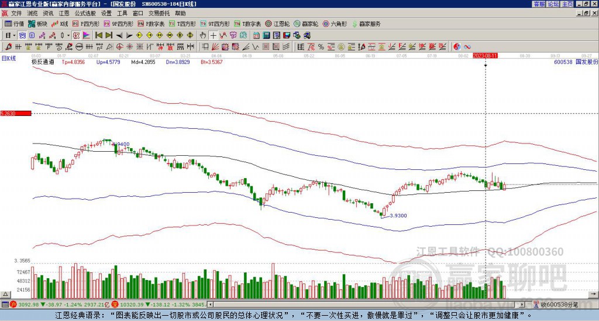Click the up triangle button beside volume
Screen dimensions: 599x321
click(5, 295)
